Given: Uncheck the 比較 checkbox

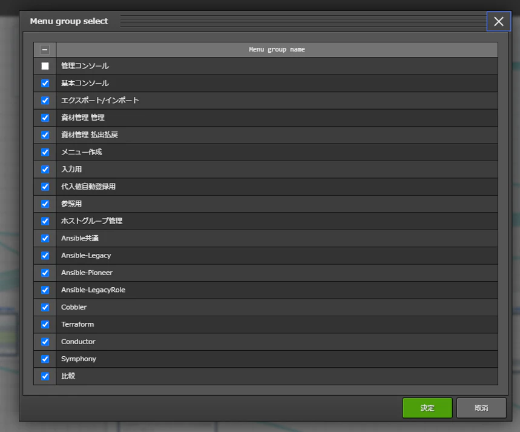Looking at the screenshot, I should tap(45, 376).
